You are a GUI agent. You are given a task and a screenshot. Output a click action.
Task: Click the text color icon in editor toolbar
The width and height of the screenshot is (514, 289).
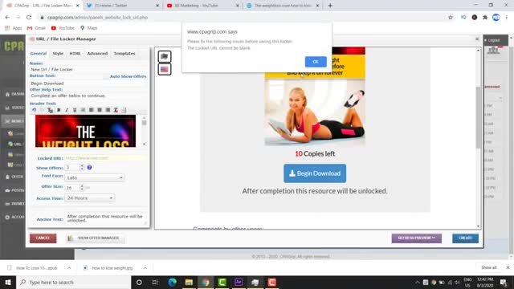click(116, 110)
